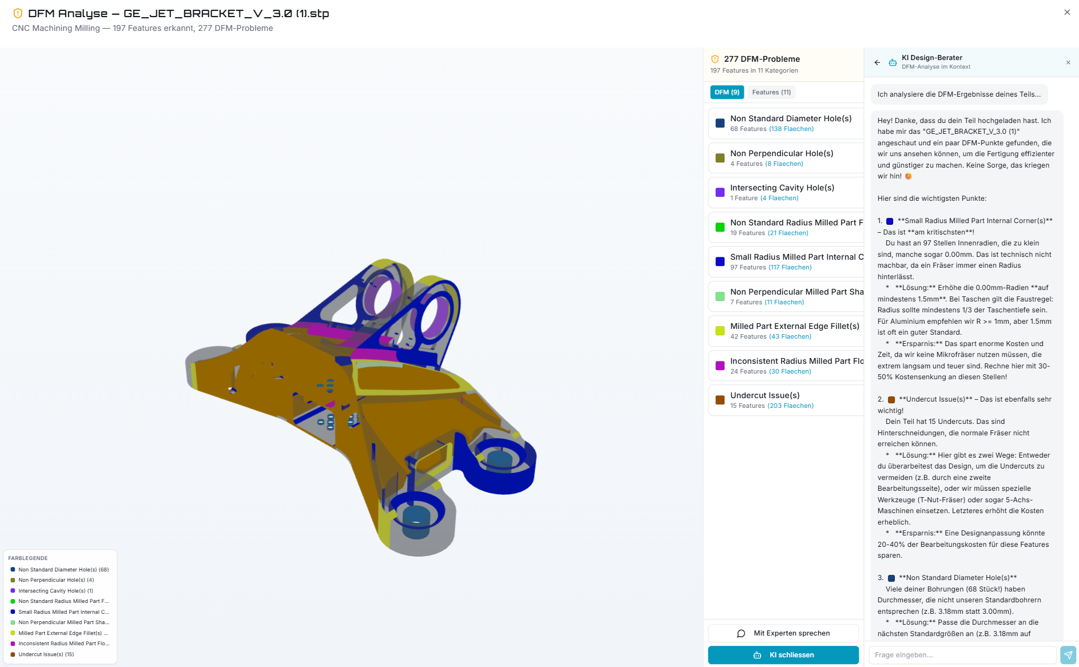Click the Mit Experten sprechen button
The width and height of the screenshot is (1079, 667).
[783, 633]
